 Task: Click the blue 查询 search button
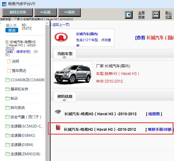[12, 30]
